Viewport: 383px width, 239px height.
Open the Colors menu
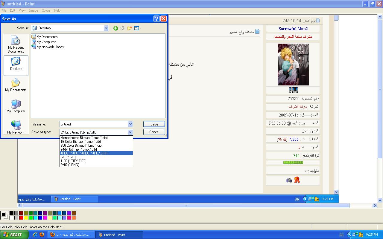pyautogui.click(x=46, y=10)
